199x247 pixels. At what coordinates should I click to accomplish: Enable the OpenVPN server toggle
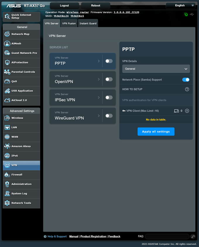click(109, 79)
